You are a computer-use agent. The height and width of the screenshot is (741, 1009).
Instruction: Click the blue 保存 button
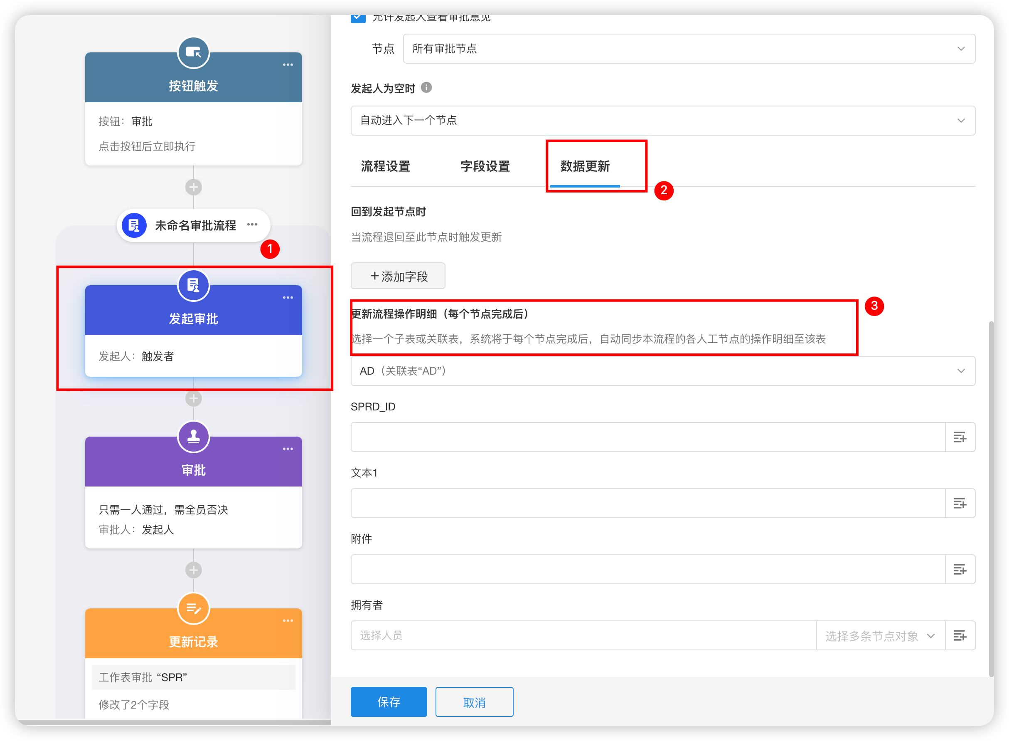[x=388, y=701]
